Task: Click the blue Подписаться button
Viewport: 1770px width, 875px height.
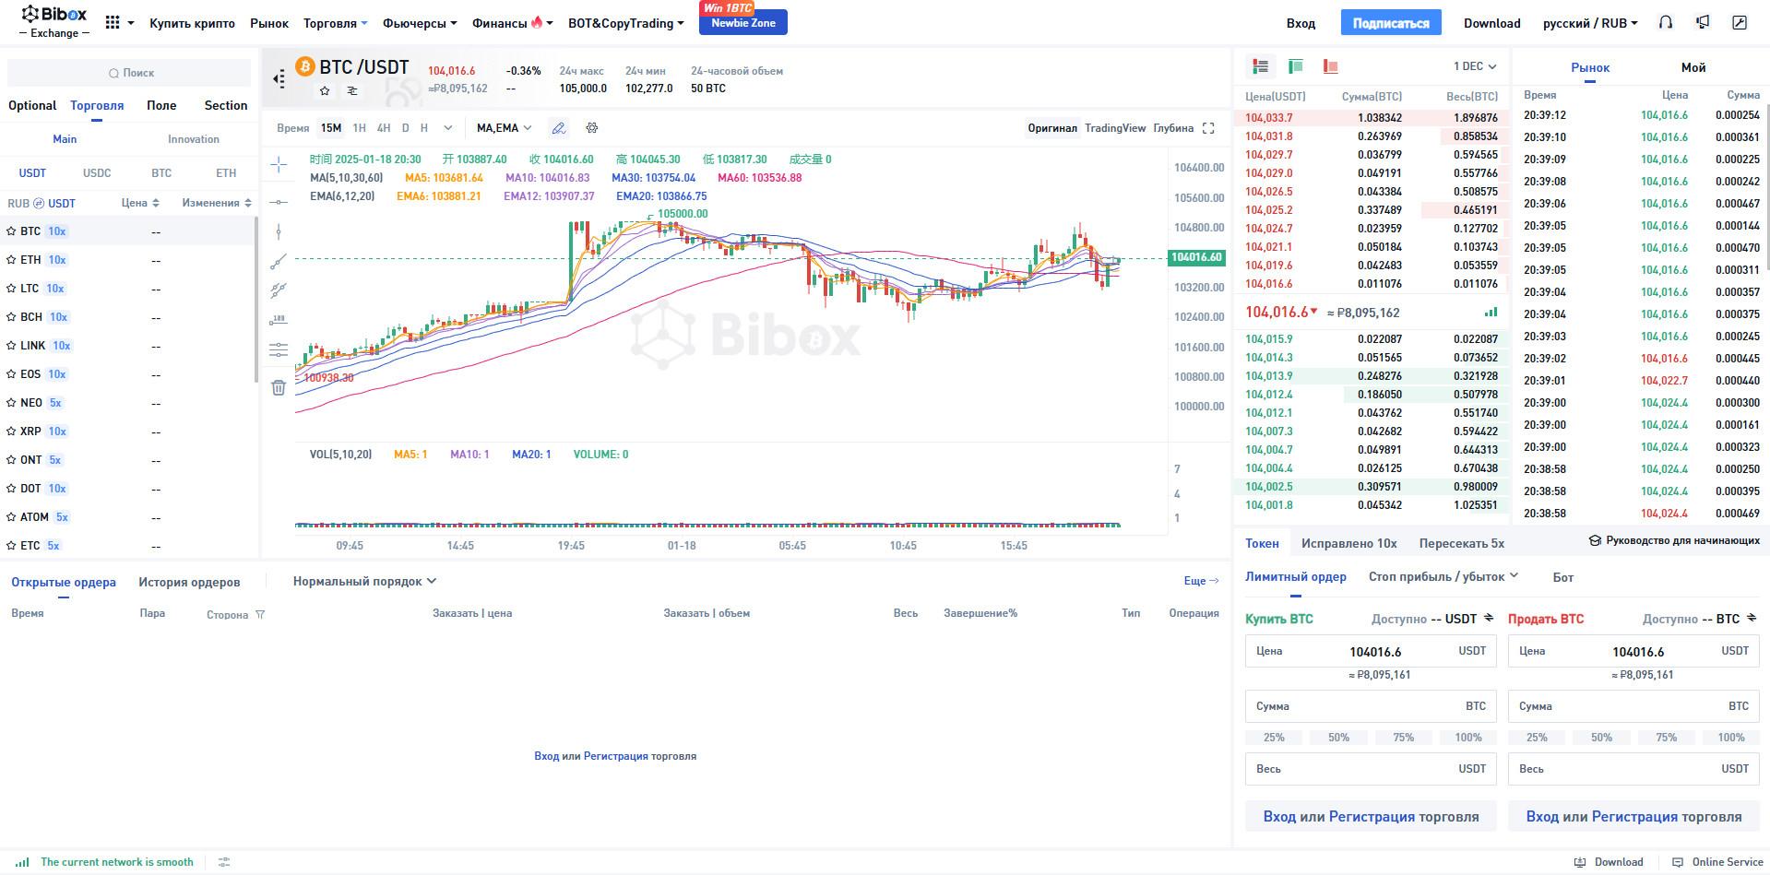Action: [x=1391, y=23]
